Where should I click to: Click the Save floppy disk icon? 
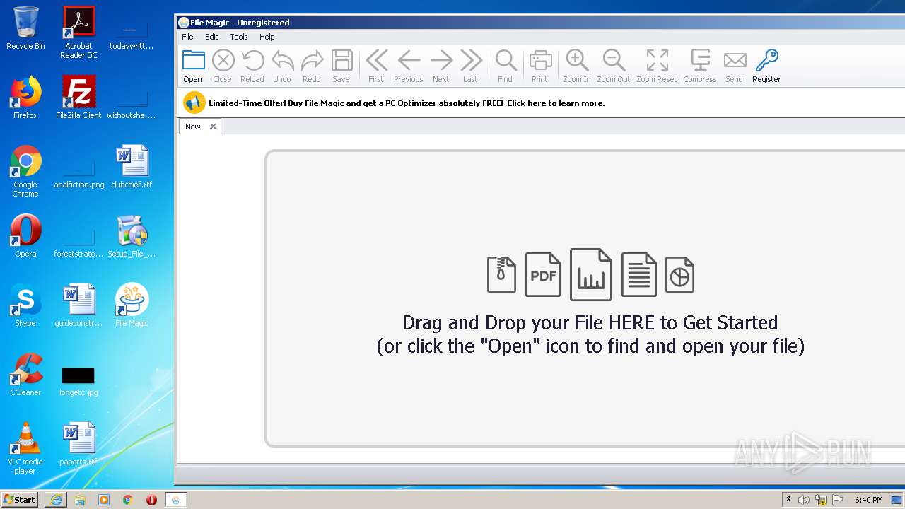pos(341,61)
